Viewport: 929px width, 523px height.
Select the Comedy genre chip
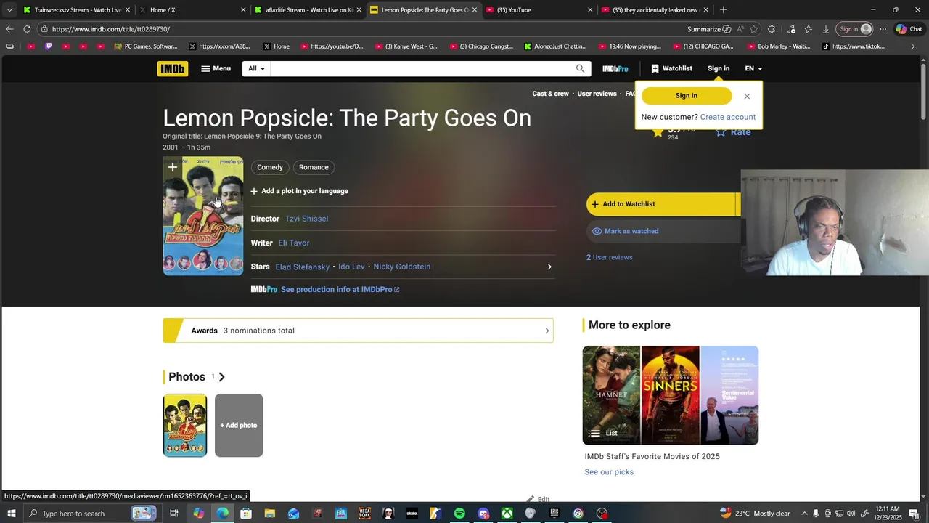tap(270, 167)
